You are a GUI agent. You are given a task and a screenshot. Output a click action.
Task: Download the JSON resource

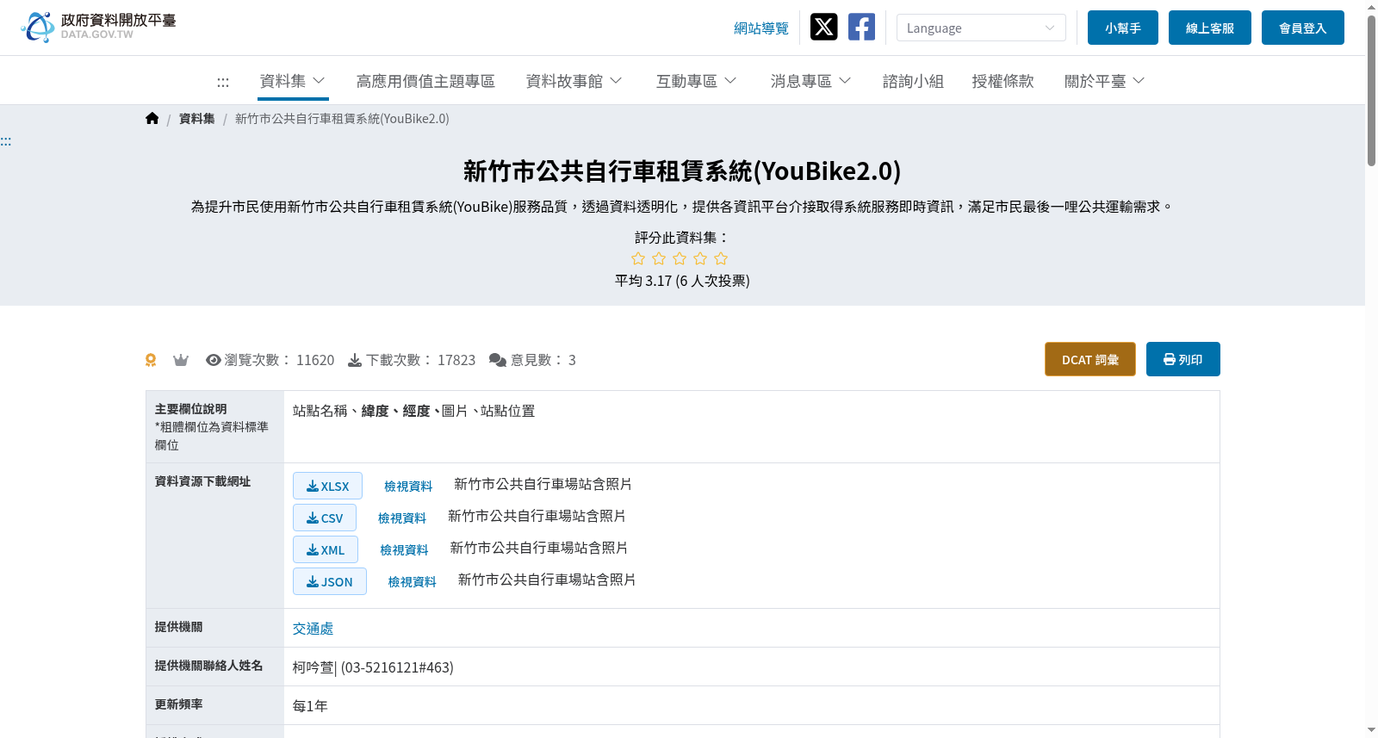330,581
